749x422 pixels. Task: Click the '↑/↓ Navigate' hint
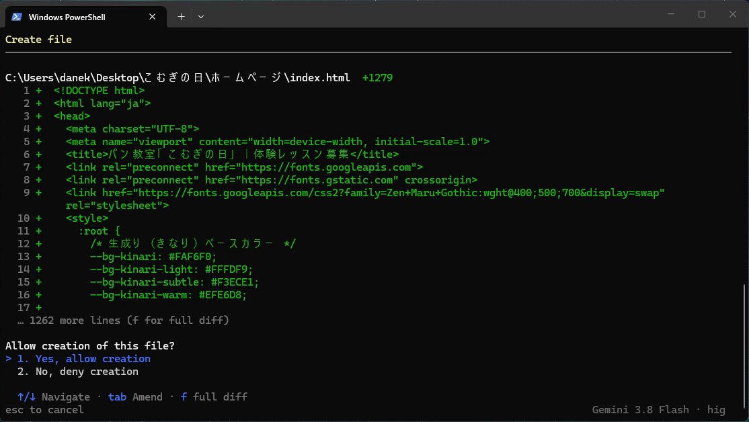54,396
